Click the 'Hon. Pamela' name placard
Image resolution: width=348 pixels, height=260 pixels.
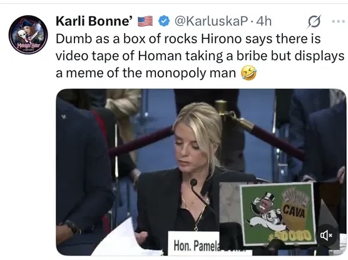coord(193,244)
